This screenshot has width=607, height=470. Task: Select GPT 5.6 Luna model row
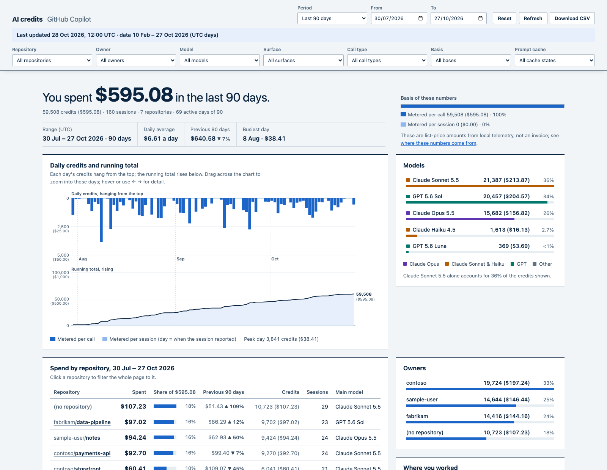(480, 248)
